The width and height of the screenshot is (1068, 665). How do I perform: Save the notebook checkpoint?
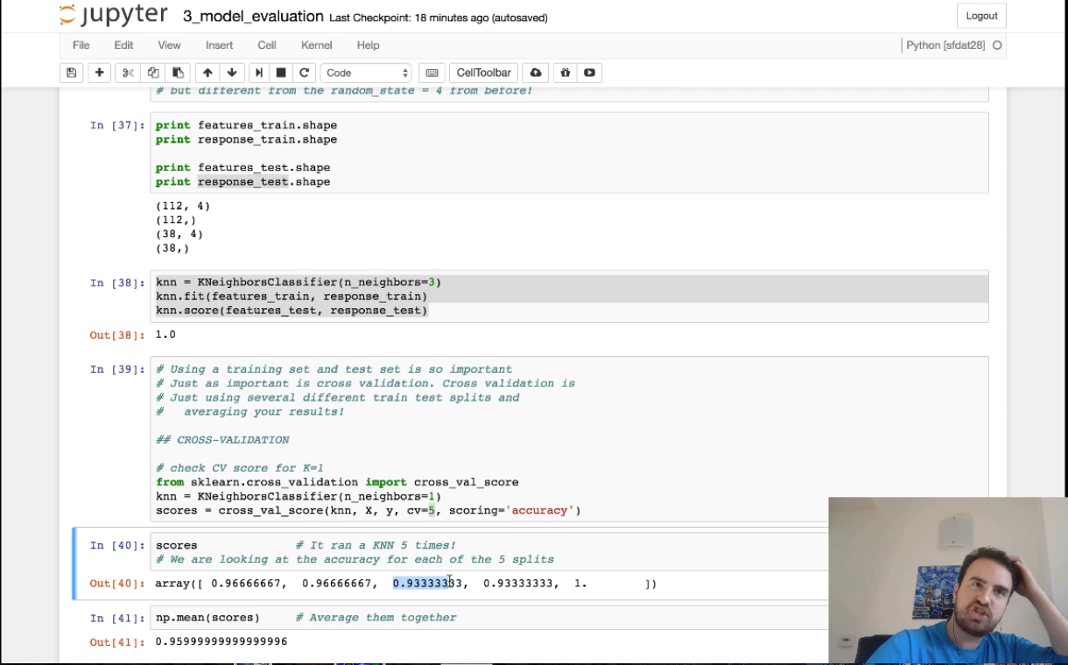[x=71, y=73]
